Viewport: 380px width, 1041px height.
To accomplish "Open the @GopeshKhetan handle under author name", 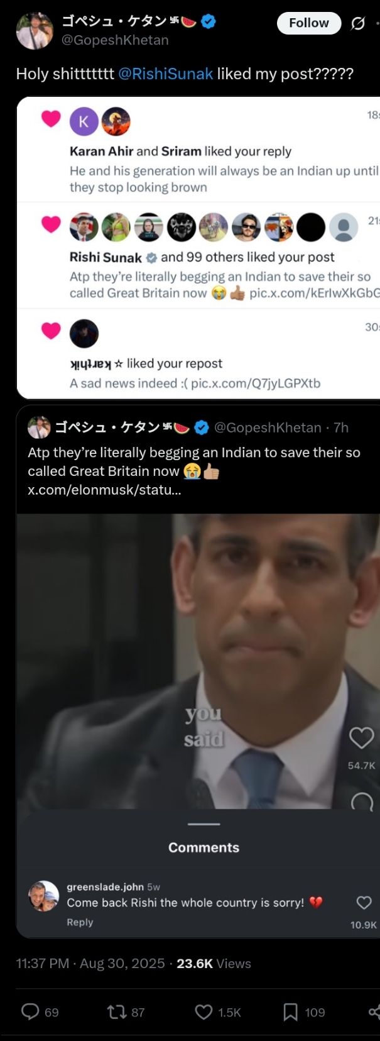I will (115, 40).
